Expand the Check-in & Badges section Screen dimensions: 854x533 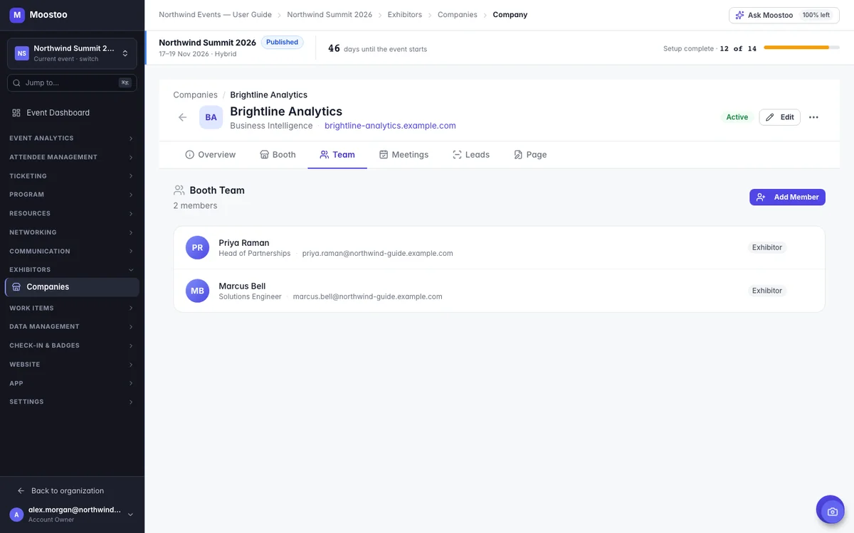tap(72, 345)
